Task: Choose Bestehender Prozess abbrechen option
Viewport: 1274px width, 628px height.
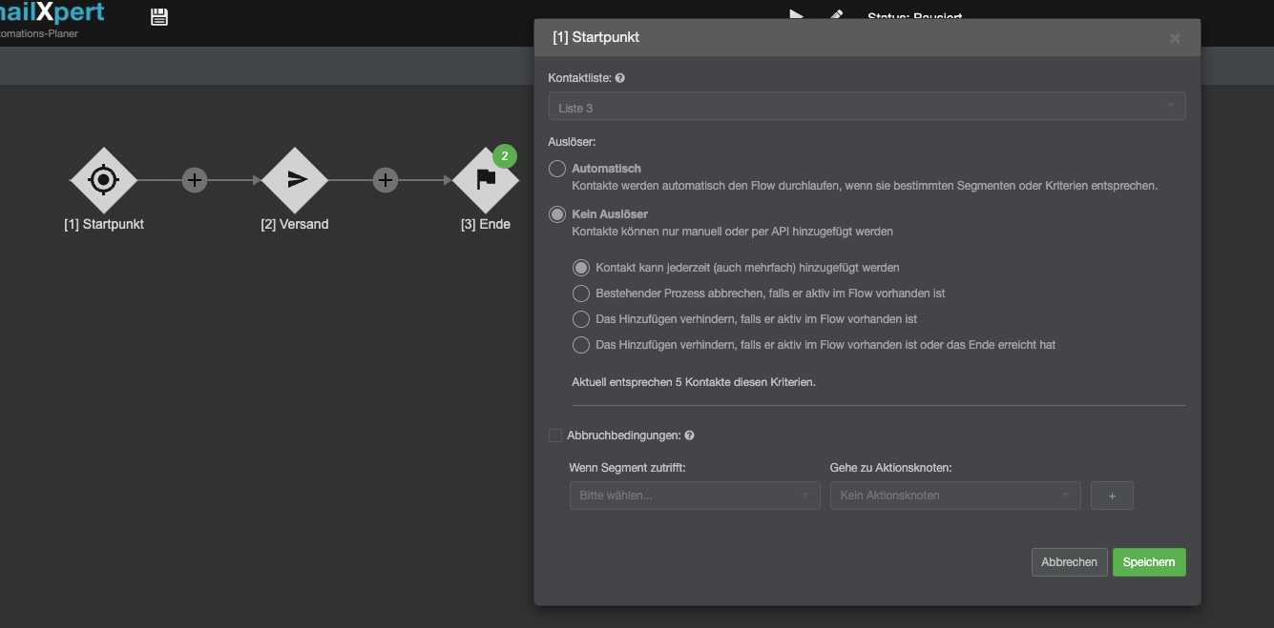Action: pos(580,294)
